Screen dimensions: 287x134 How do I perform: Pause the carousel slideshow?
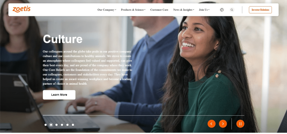(x=240, y=124)
